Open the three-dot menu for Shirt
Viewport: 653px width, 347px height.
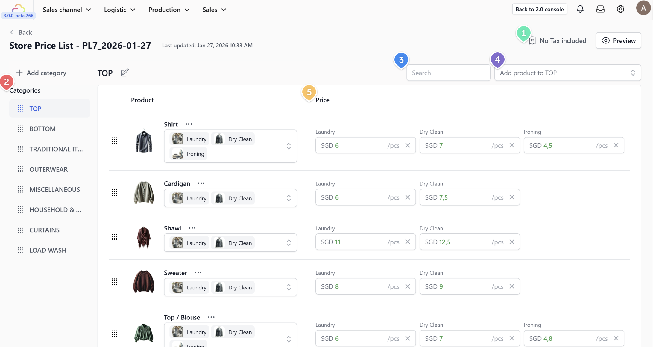pos(189,124)
